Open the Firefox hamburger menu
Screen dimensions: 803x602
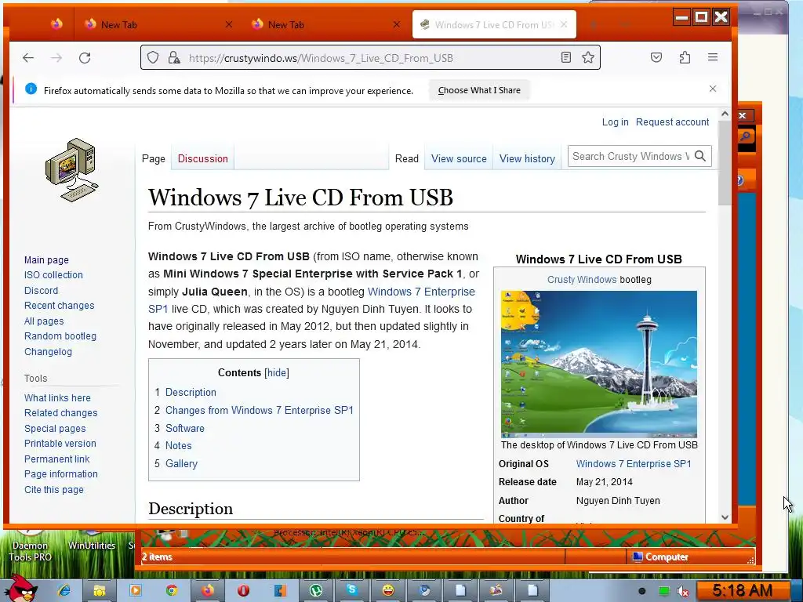tap(712, 57)
